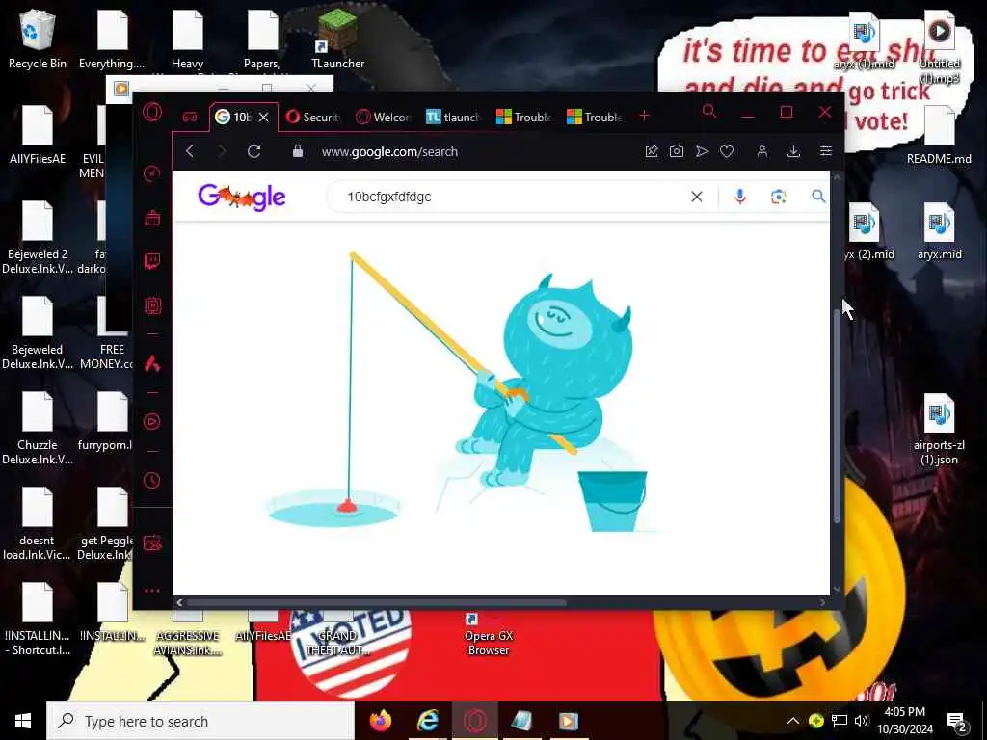Screen dimensions: 987x740
Task: Open the downloads icon
Action: tap(794, 151)
